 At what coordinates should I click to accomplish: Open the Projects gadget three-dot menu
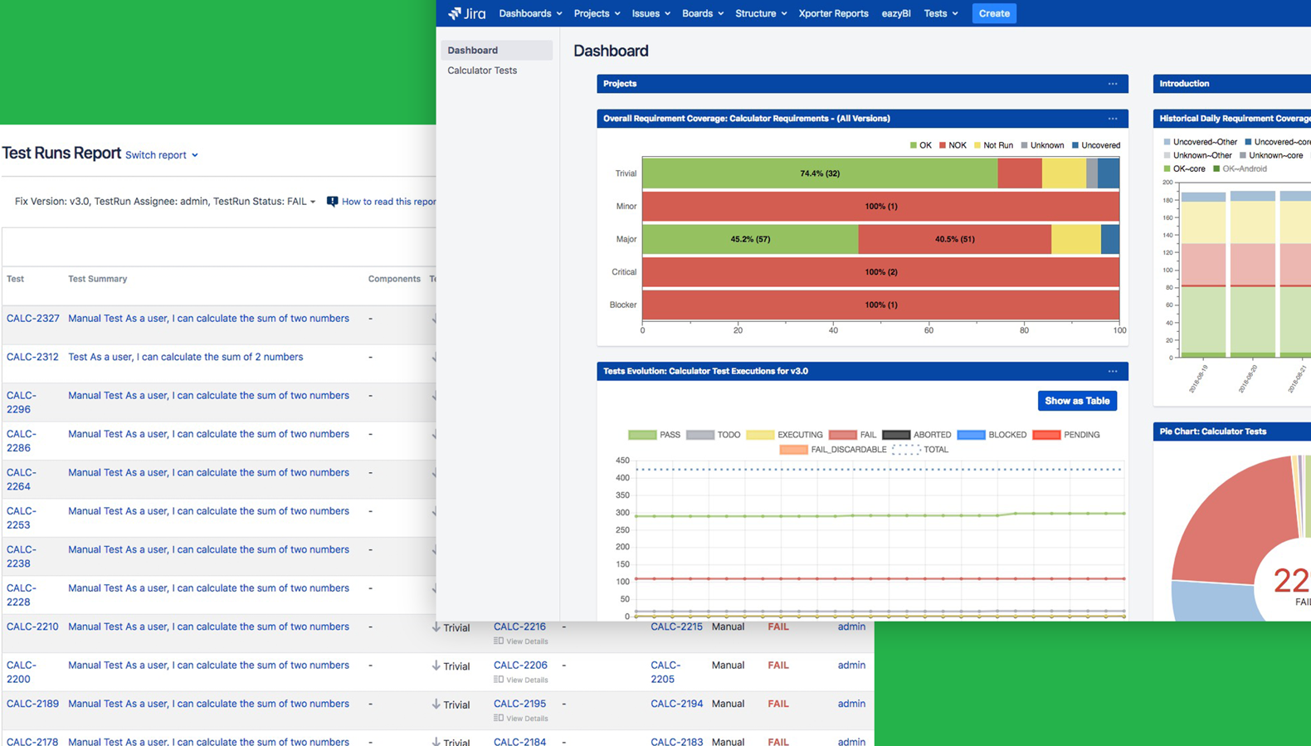[1112, 84]
